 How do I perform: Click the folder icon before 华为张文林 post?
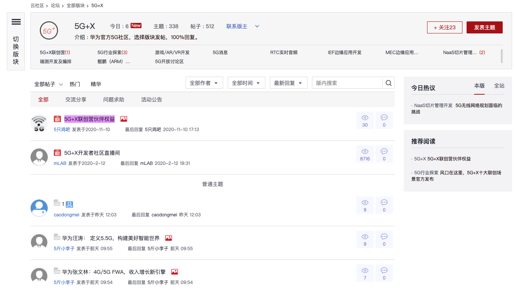[x=57, y=271]
